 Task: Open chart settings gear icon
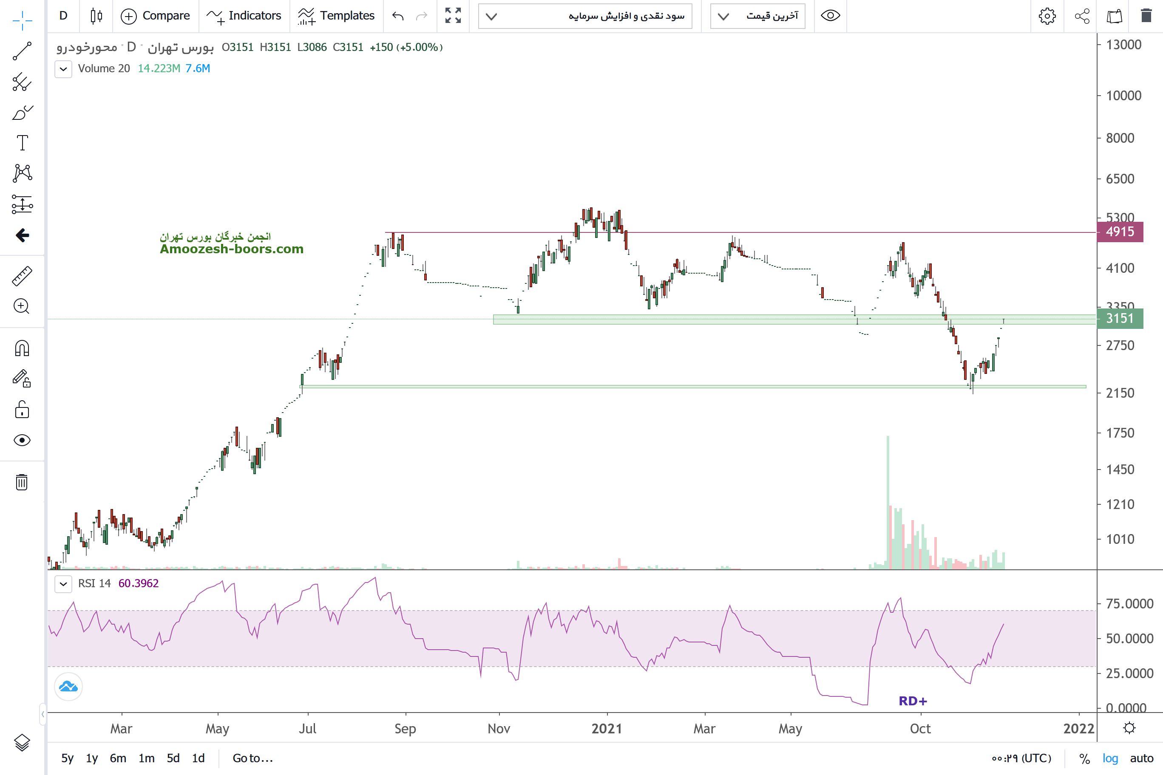point(1046,16)
